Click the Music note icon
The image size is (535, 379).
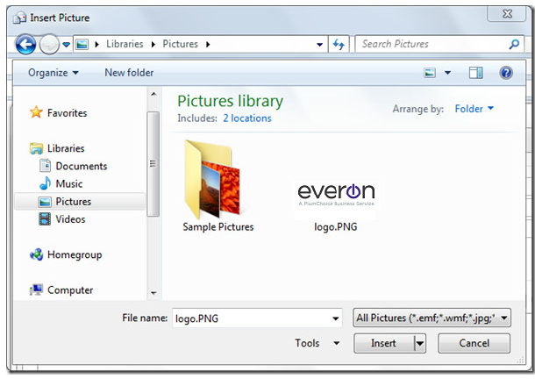[x=45, y=183]
